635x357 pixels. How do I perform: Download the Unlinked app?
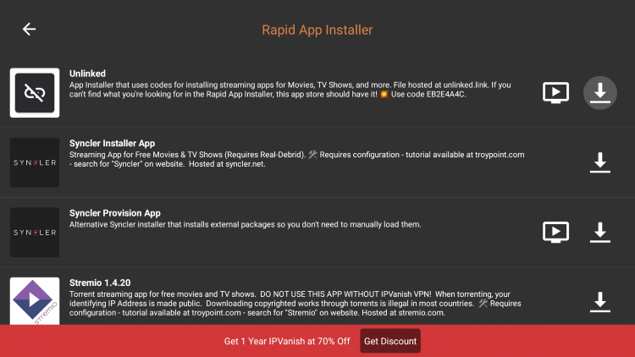pos(599,93)
